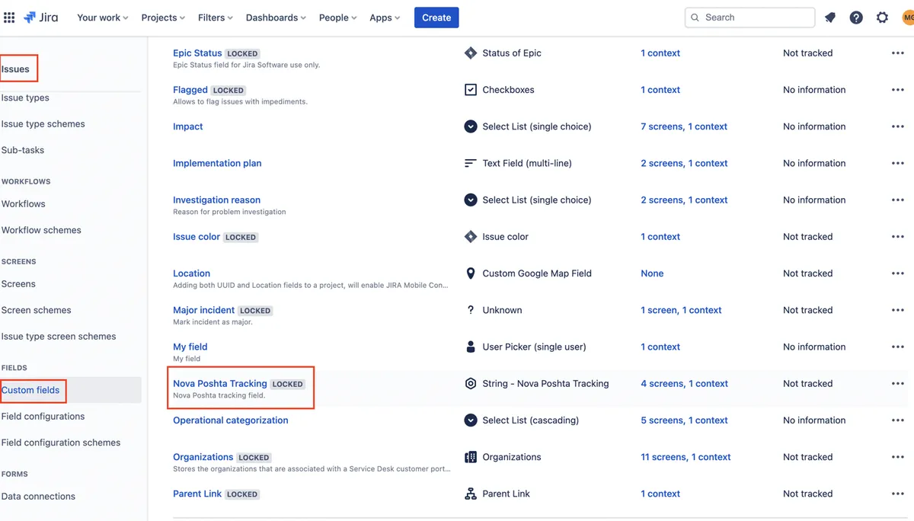The image size is (914, 521).
Task: Open Workflows in sidebar
Action: pos(24,204)
